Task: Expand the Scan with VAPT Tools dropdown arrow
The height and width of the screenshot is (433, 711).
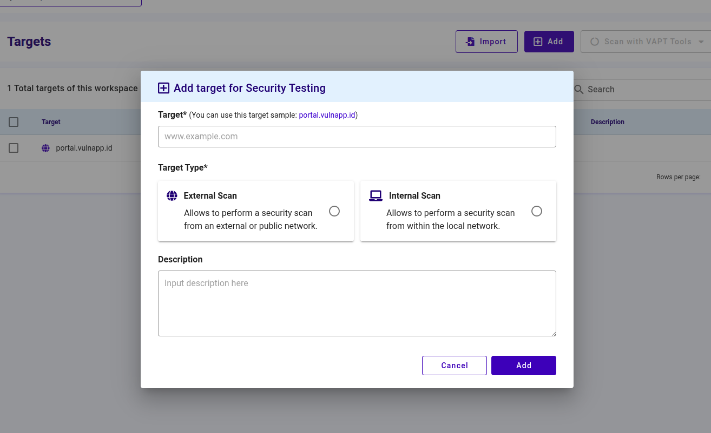Action: [701, 42]
